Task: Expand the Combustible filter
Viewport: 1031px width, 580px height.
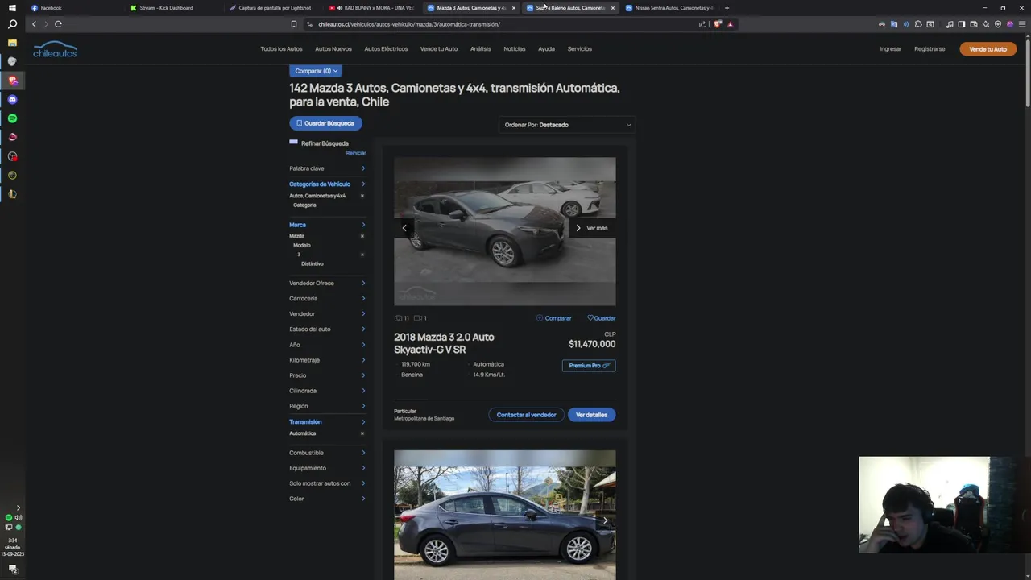Action: [328, 453]
